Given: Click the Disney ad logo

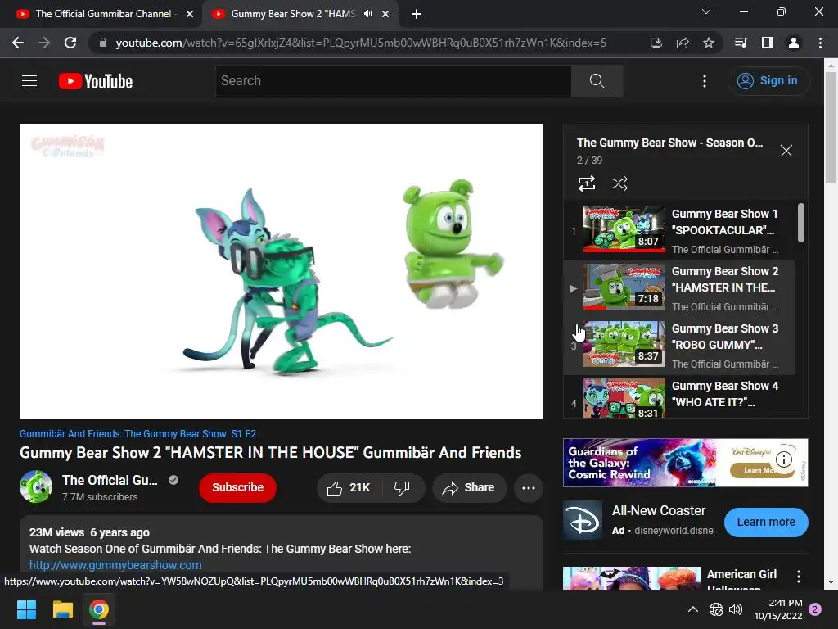Looking at the screenshot, I should coord(583,521).
